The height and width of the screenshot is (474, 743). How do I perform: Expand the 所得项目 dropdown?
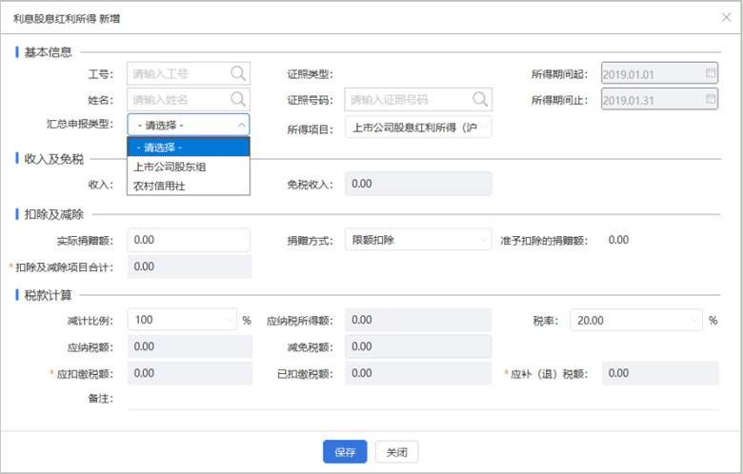(484, 127)
